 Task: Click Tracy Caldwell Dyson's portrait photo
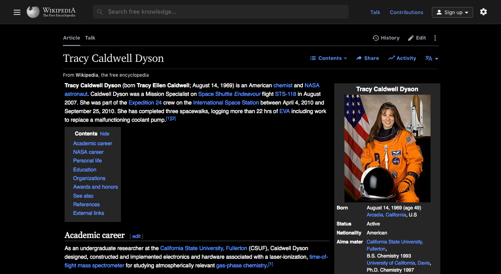coord(387,148)
